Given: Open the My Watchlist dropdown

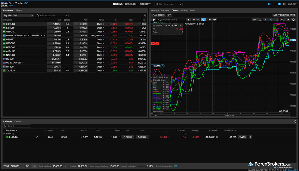Looking at the screenshot, I should [18, 15].
